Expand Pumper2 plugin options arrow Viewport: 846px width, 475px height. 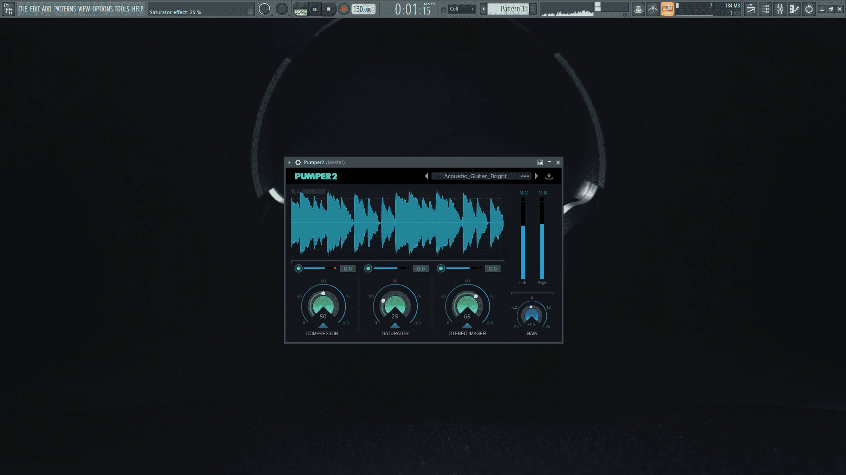289,163
